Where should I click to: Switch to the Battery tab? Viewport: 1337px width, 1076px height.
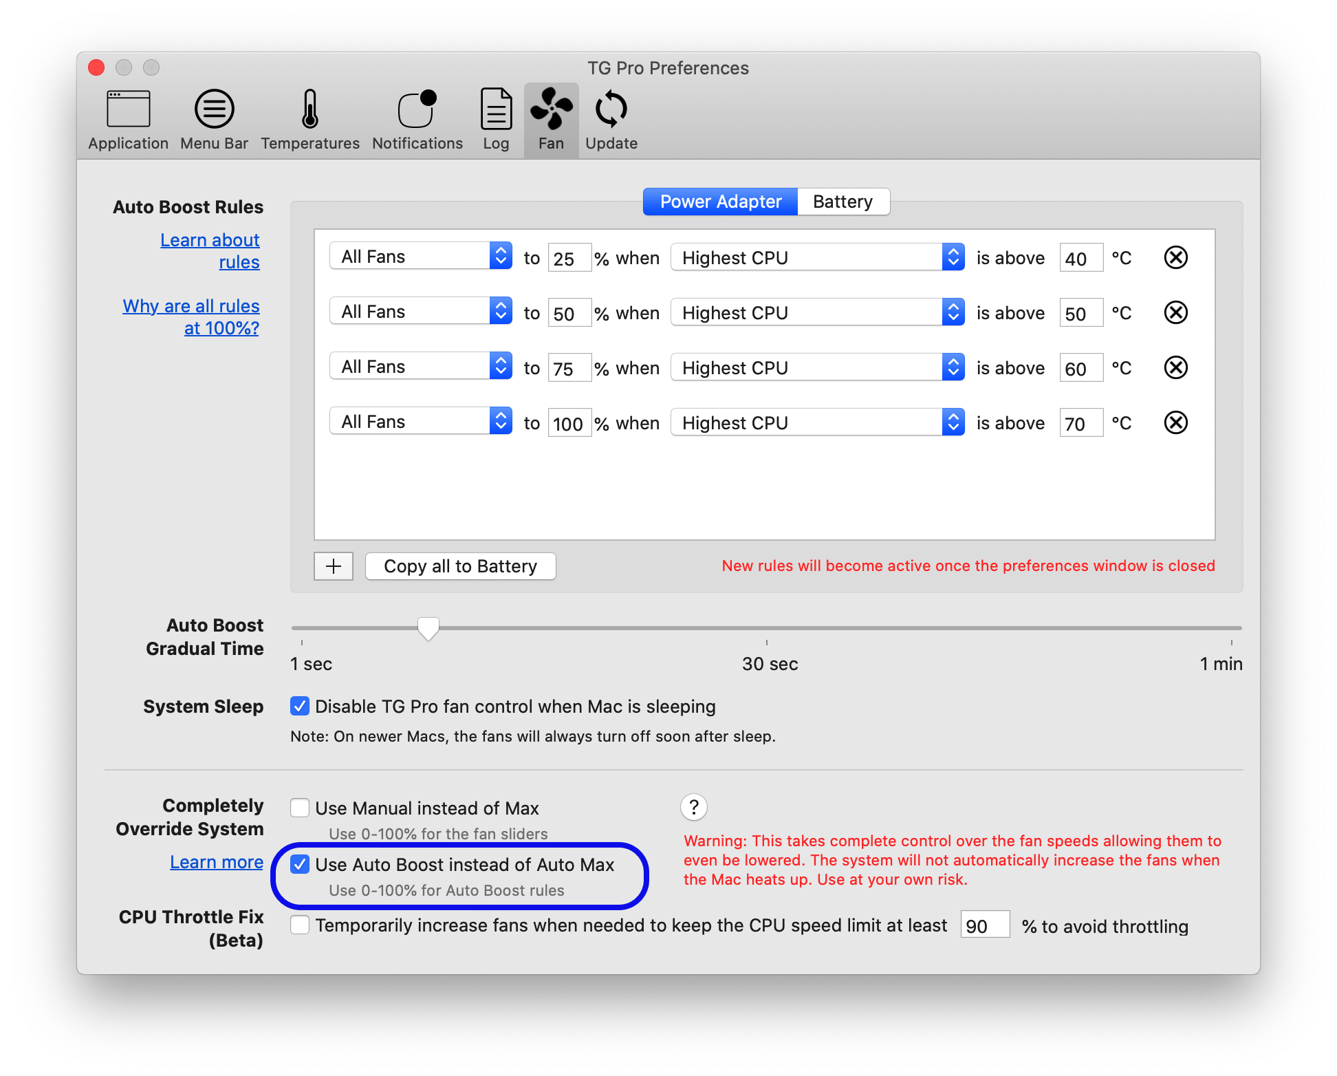pos(843,201)
